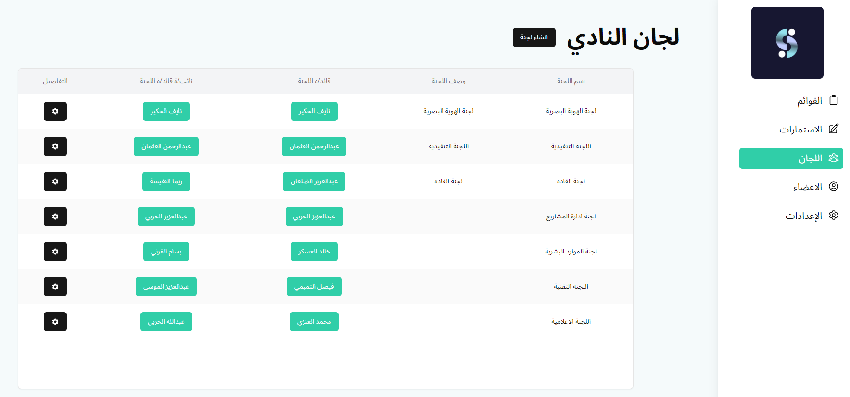This screenshot has height=397, width=850.
Task: Click deputy عبدالرحمن العثمان badge
Action: tap(166, 146)
